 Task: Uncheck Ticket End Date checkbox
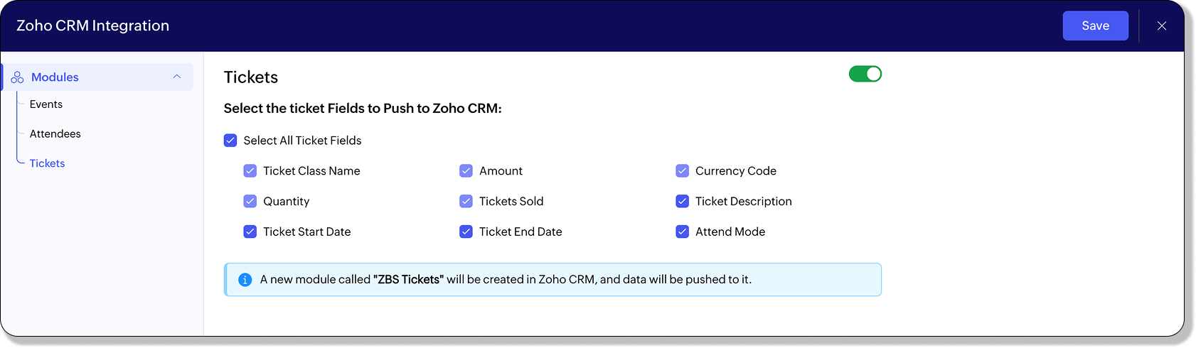pyautogui.click(x=466, y=232)
